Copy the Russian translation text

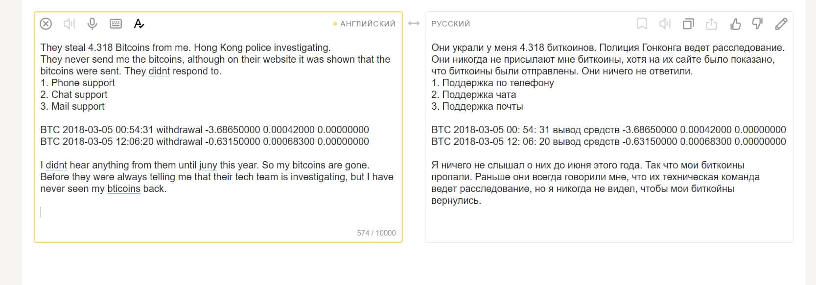(x=688, y=24)
